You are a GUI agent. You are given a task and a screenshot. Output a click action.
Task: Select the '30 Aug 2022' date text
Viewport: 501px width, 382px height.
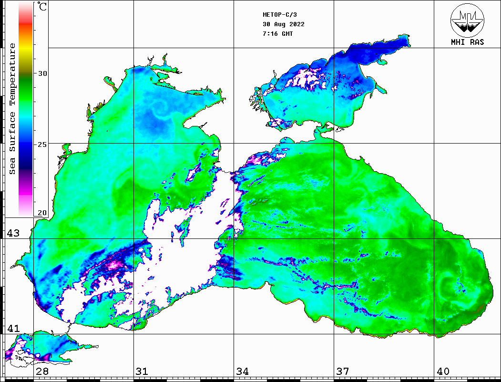point(284,24)
